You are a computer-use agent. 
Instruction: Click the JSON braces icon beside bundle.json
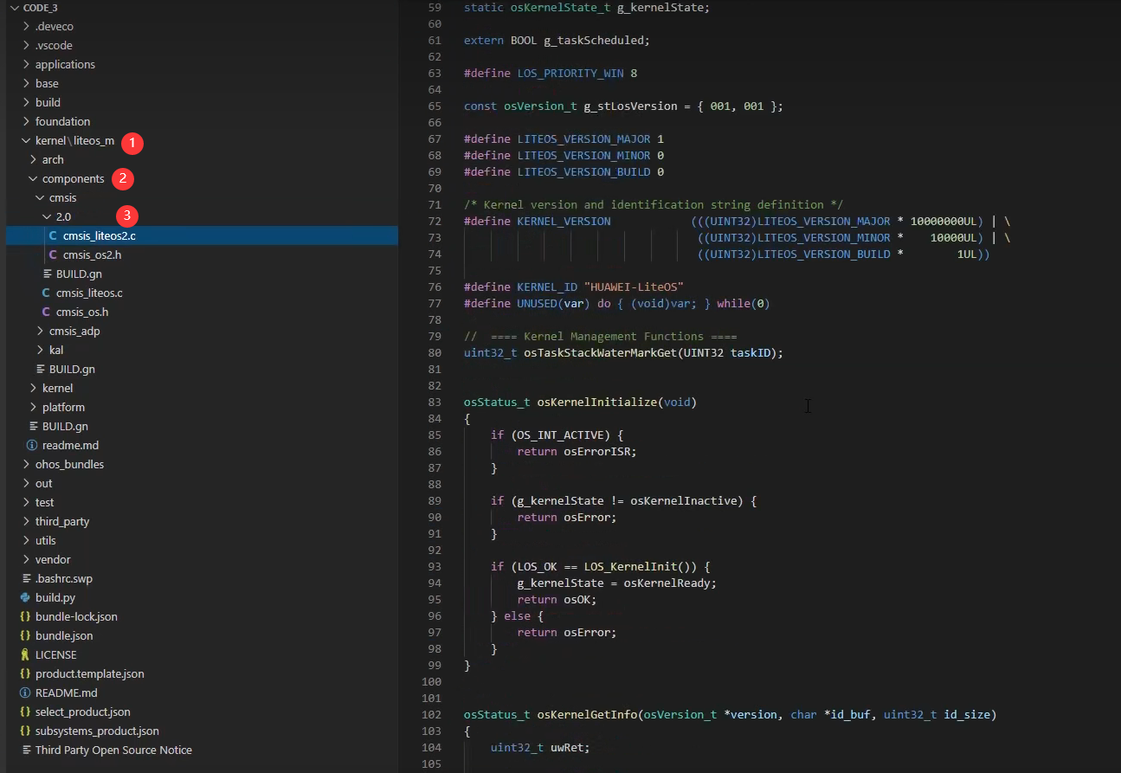coord(25,635)
